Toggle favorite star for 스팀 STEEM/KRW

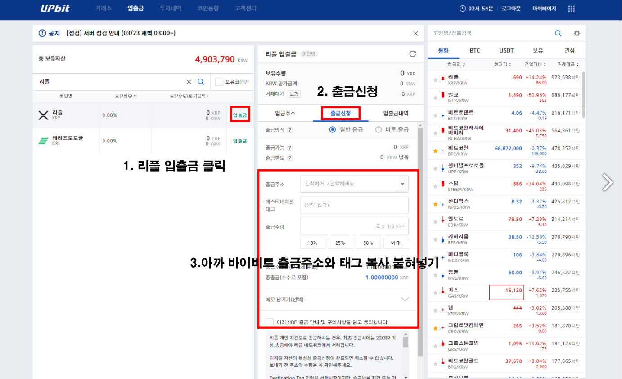(x=435, y=186)
